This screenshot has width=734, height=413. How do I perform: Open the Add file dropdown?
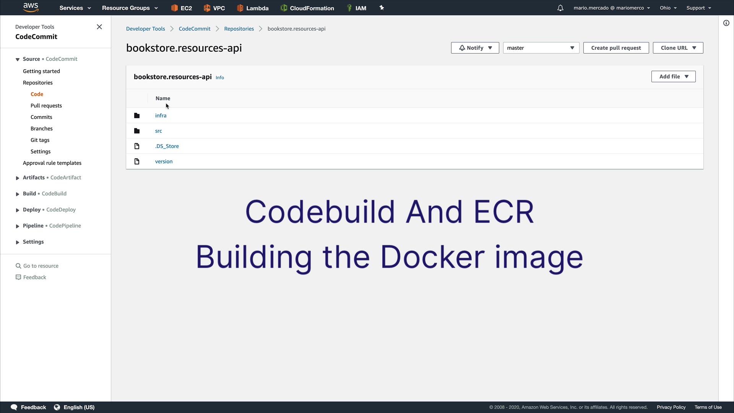(673, 76)
